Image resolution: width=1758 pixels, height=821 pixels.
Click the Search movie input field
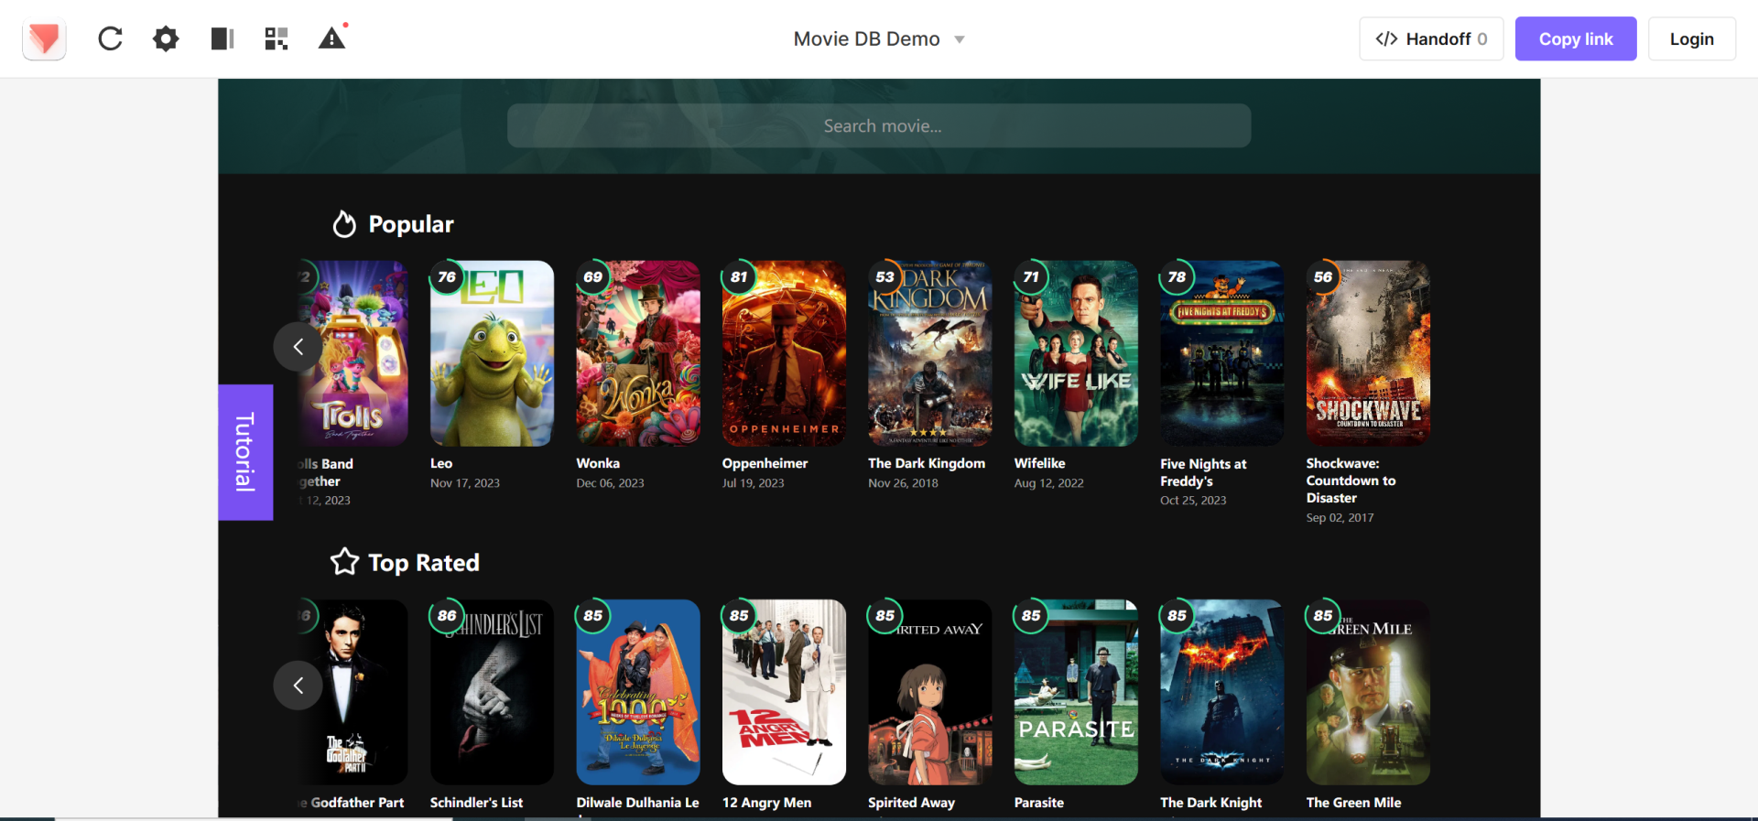[879, 125]
